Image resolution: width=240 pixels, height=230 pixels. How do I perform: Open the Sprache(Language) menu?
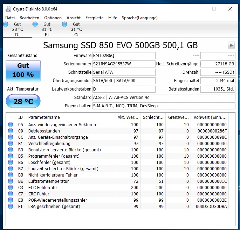[140, 18]
